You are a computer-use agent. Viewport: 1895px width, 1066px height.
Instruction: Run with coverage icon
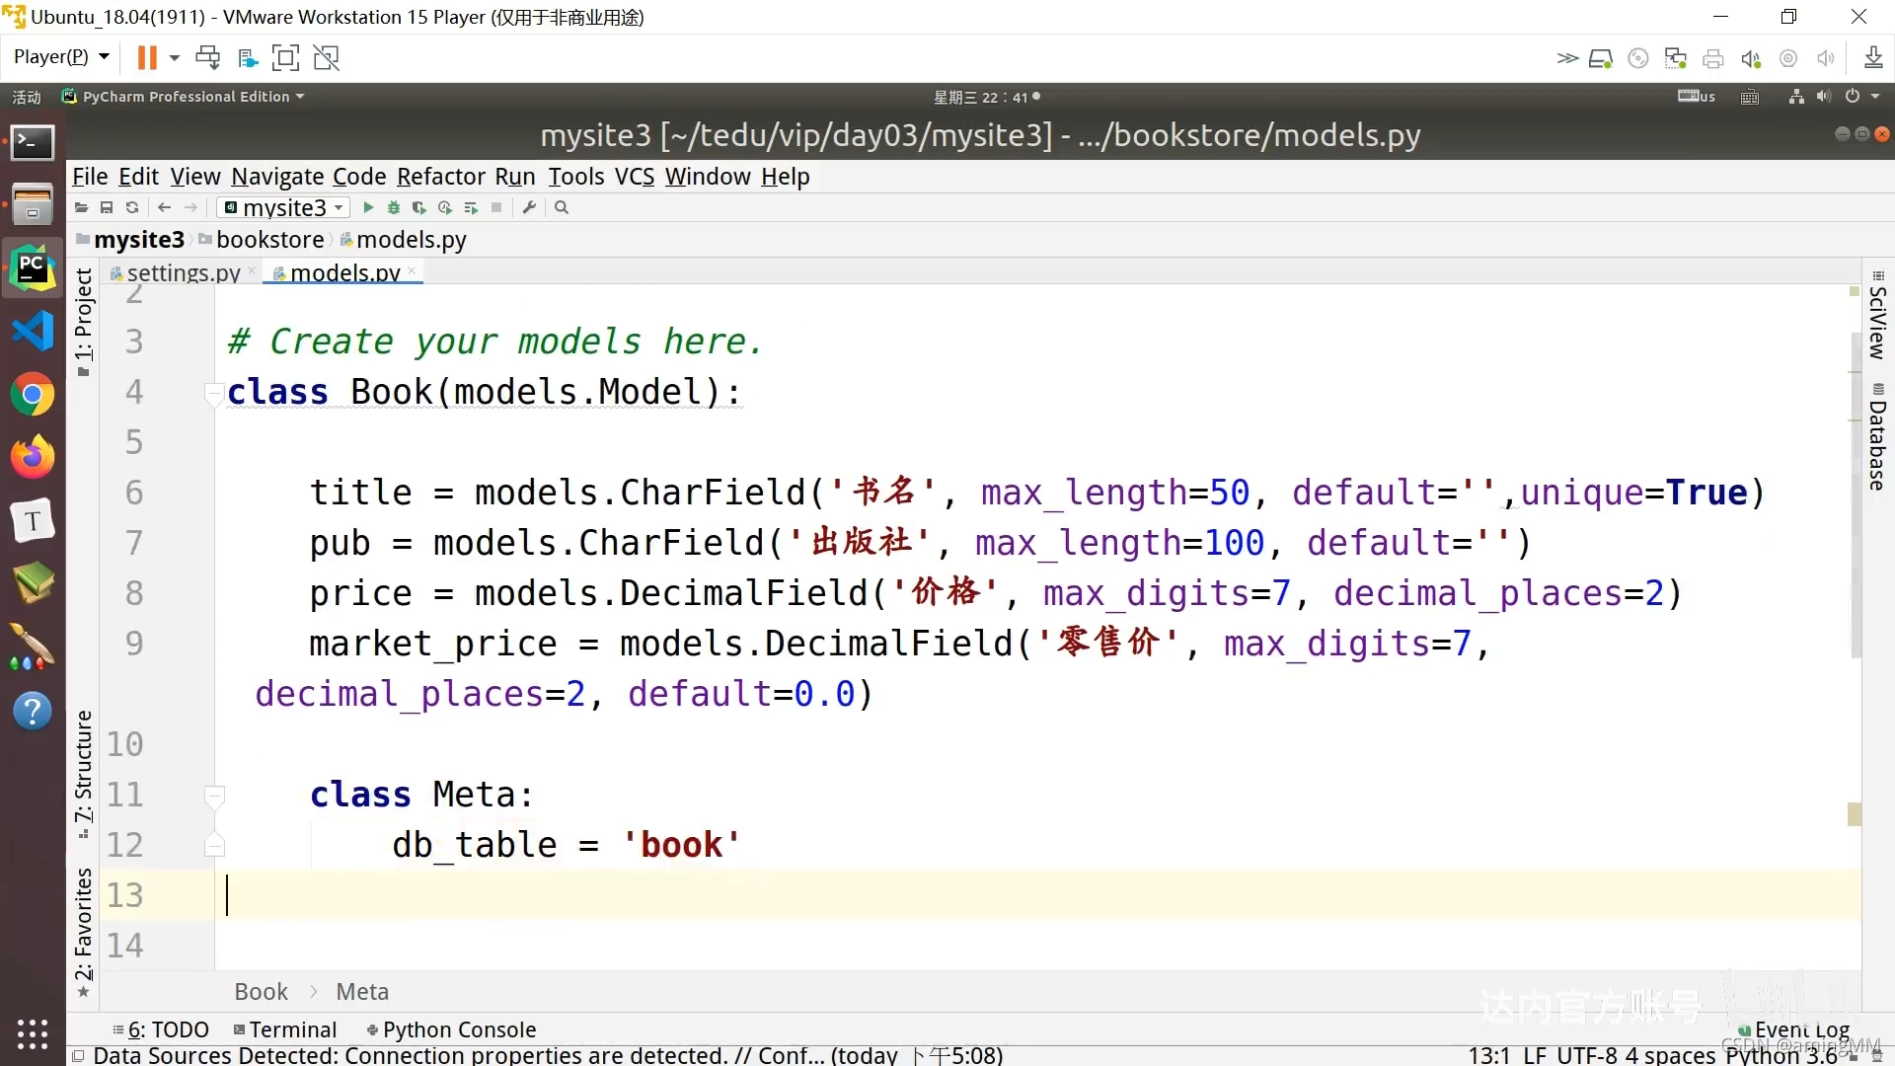tap(418, 207)
